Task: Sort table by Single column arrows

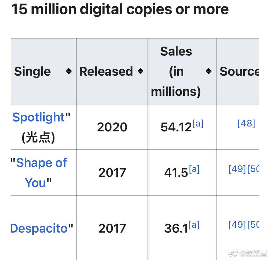Action: pyautogui.click(x=69, y=71)
